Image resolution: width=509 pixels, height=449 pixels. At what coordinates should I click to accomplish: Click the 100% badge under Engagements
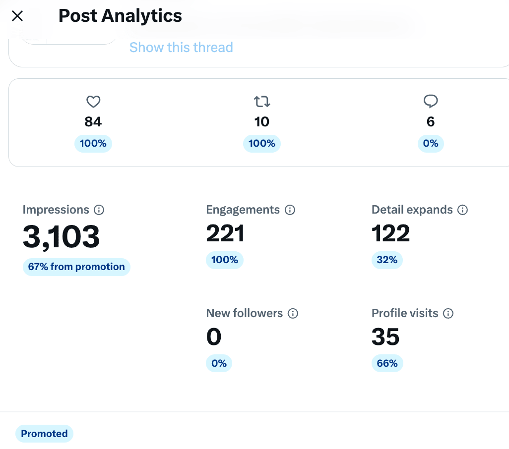(225, 260)
